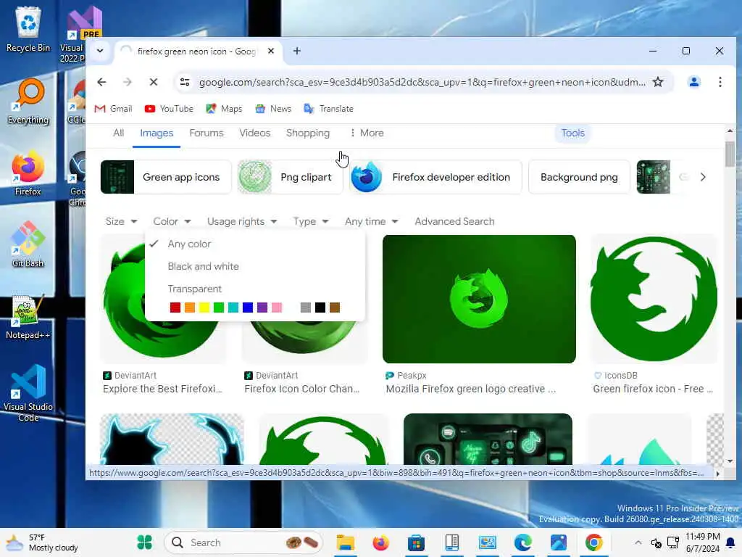
Task: Open Microsoft Store from the taskbar
Action: coord(416,542)
